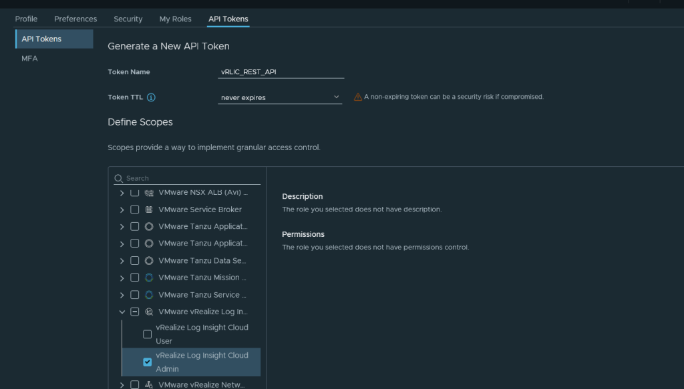Click the non-expiring token warning icon
The width and height of the screenshot is (684, 389).
point(357,97)
